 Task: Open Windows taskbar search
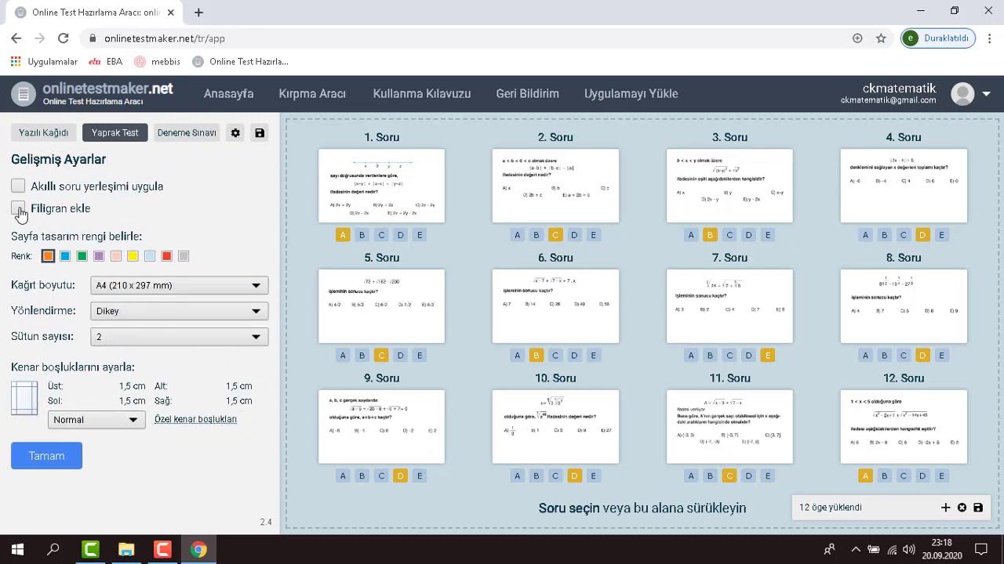tap(53, 549)
